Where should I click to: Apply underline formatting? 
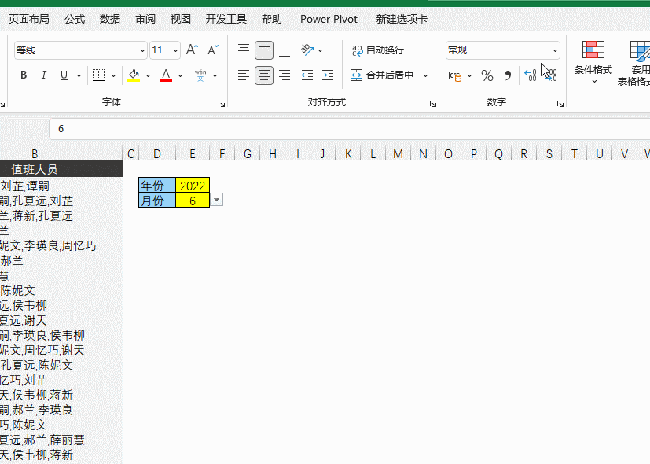pyautogui.click(x=64, y=75)
